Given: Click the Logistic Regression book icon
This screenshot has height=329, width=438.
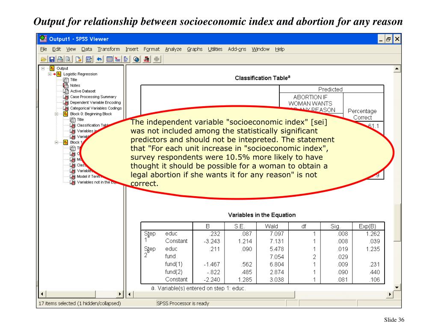Looking at the screenshot, I should click(59, 74).
